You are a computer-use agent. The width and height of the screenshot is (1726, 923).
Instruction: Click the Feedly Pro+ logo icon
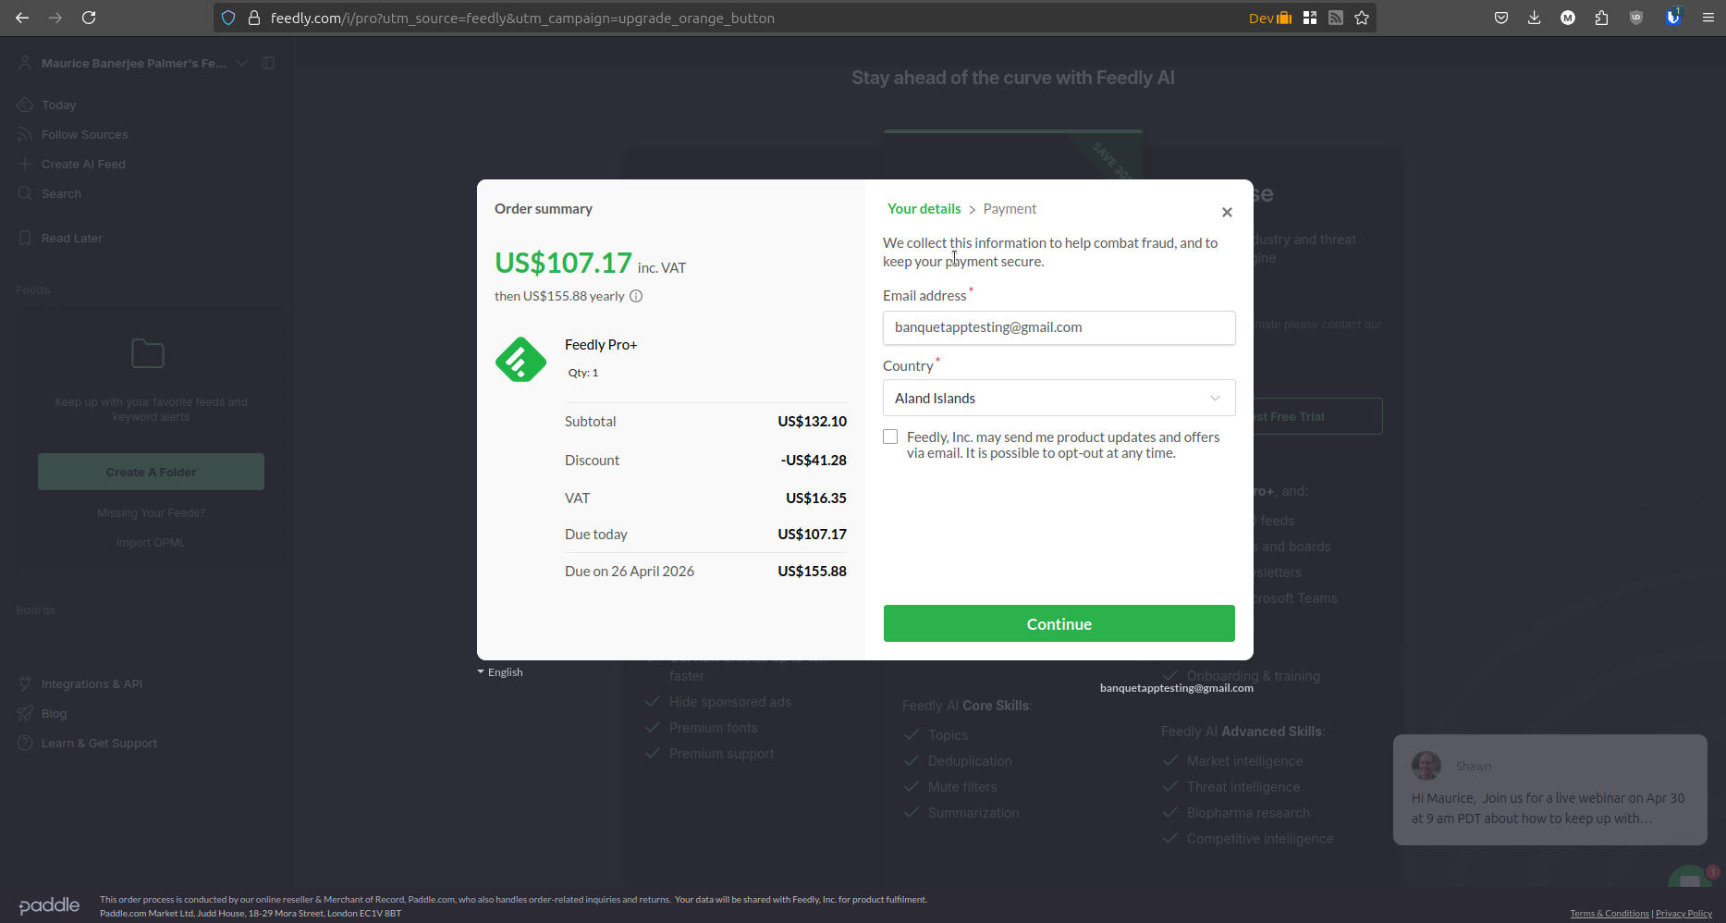point(520,359)
